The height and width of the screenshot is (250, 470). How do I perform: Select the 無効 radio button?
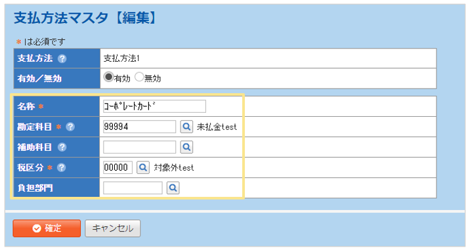(139, 77)
